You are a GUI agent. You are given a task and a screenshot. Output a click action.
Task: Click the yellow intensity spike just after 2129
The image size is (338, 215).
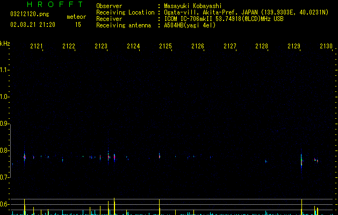point(301,207)
